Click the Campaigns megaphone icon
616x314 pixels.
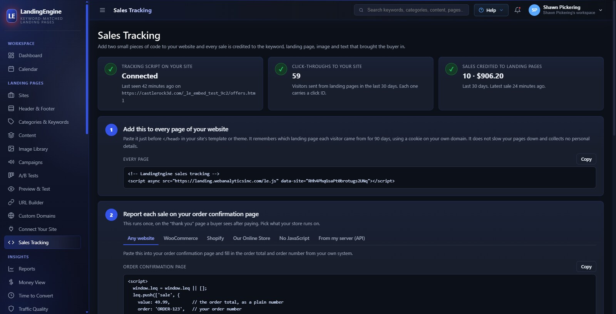11,162
